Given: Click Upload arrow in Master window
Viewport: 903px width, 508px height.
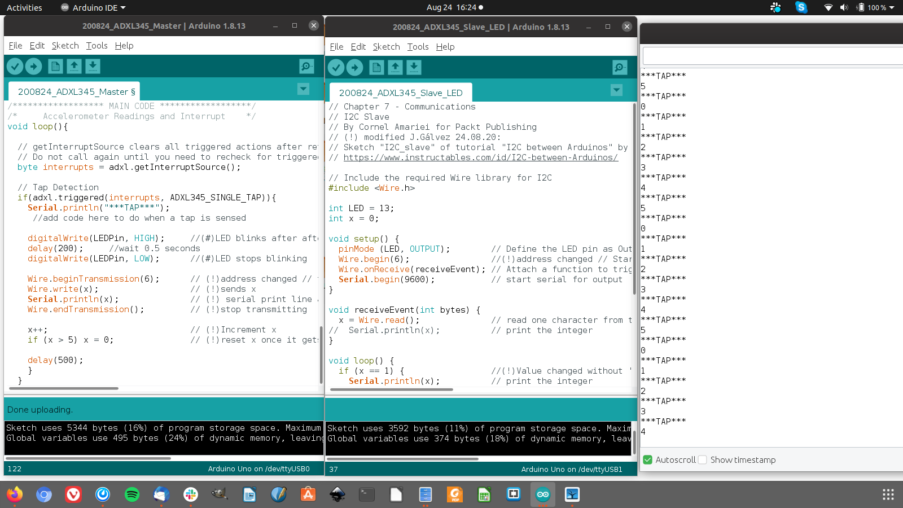Looking at the screenshot, I should 34,67.
